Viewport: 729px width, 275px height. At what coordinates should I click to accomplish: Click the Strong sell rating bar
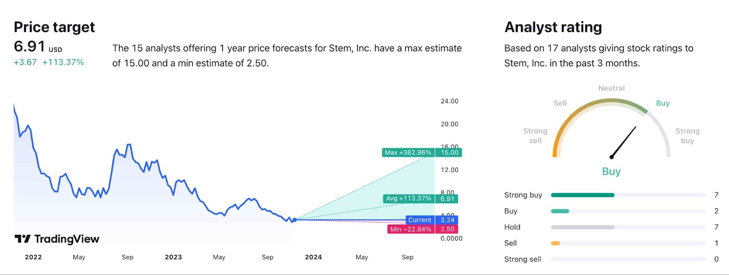(628, 260)
